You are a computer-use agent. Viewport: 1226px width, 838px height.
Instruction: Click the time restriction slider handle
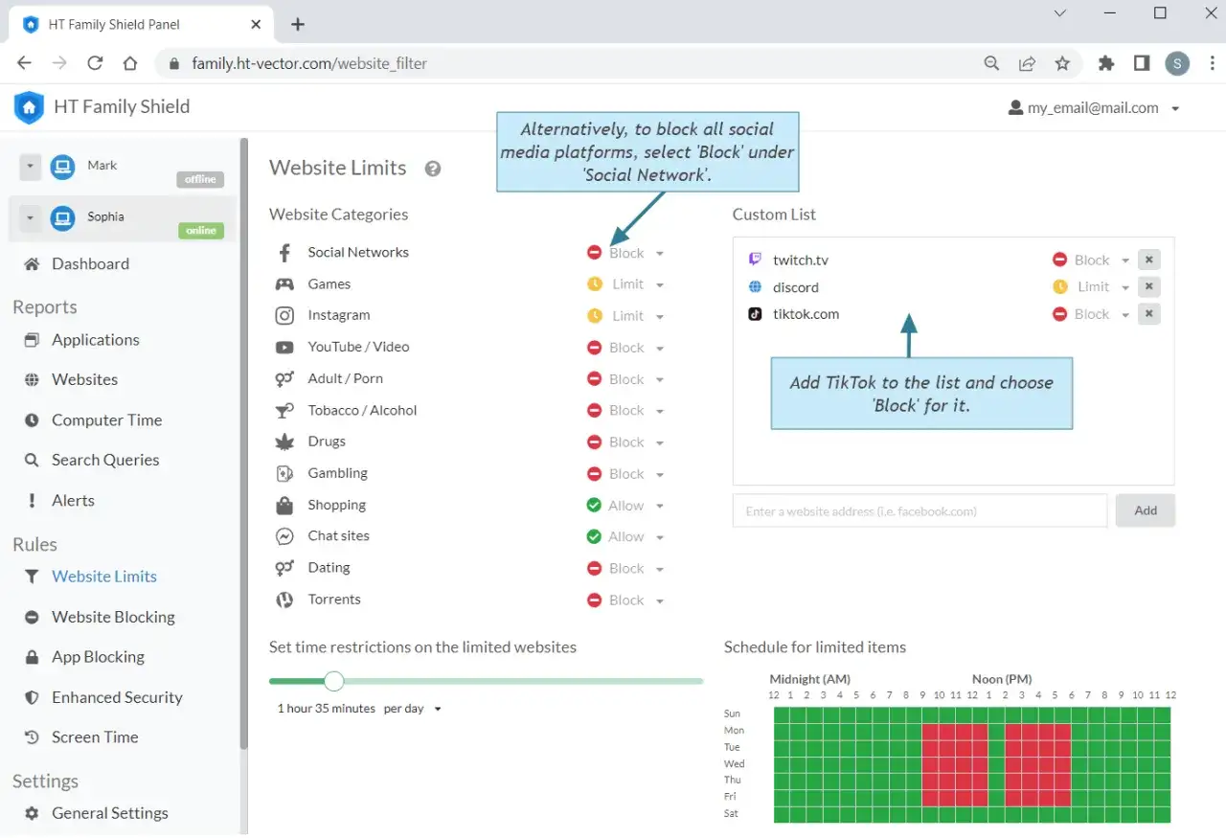(333, 681)
